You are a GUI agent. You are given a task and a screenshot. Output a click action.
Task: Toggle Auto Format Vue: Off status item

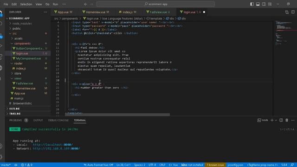coord(98,165)
